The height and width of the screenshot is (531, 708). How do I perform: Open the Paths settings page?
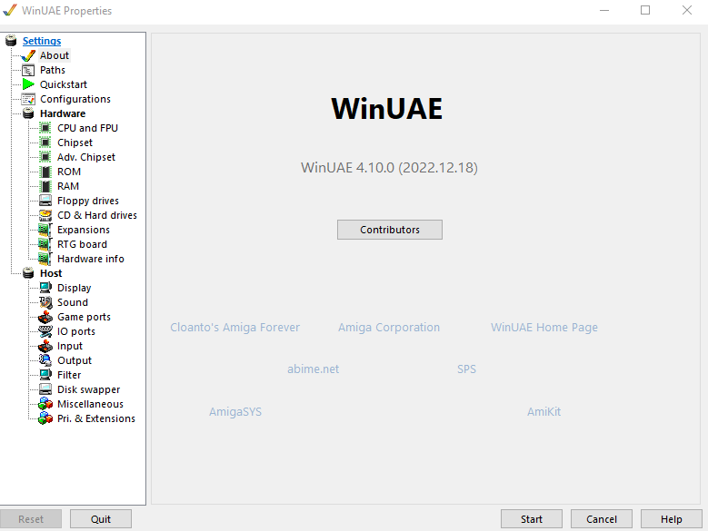tap(53, 70)
